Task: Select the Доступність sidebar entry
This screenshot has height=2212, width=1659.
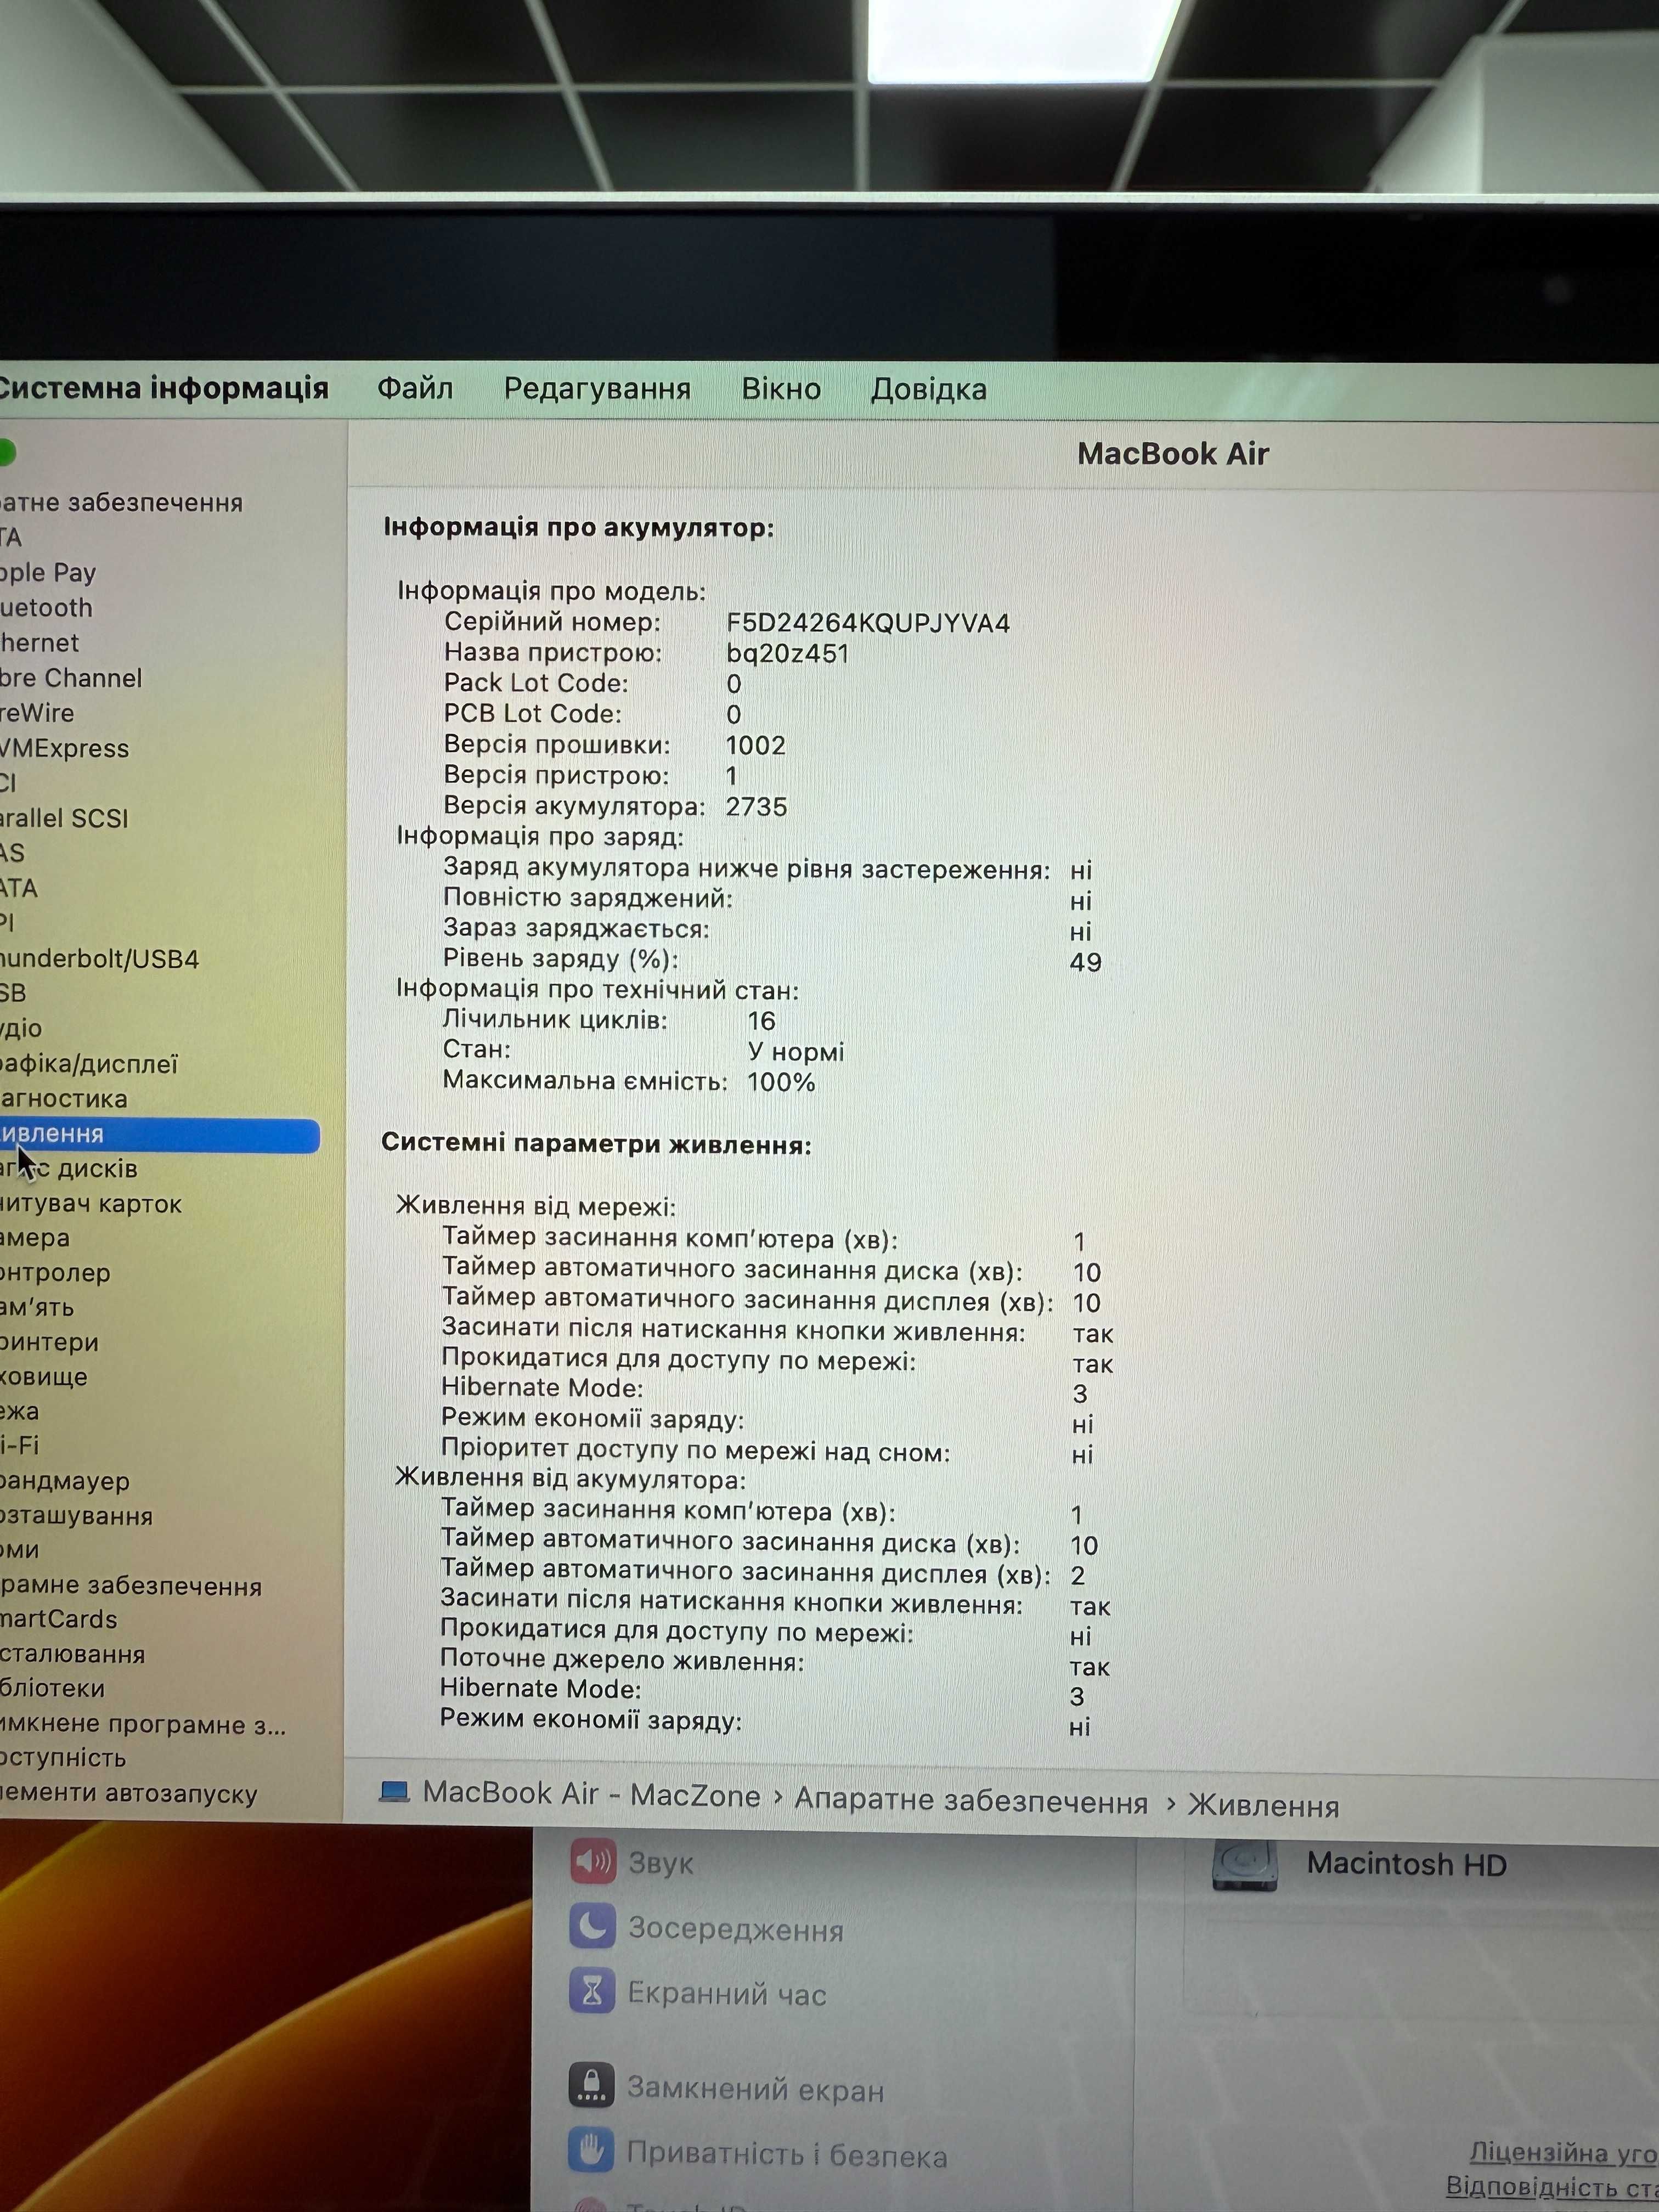Action: [x=63, y=1757]
